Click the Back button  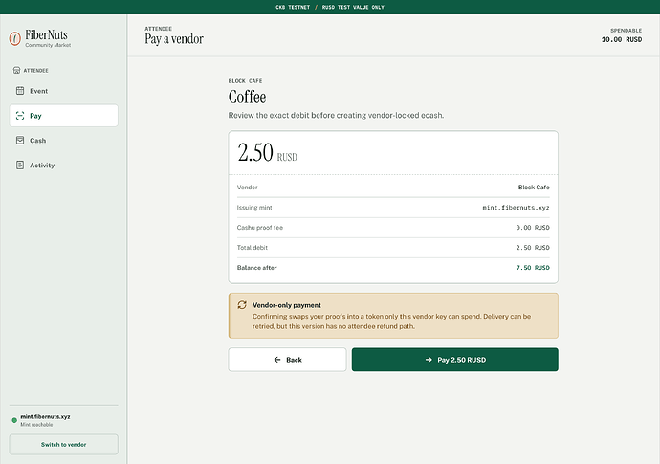pyautogui.click(x=288, y=360)
